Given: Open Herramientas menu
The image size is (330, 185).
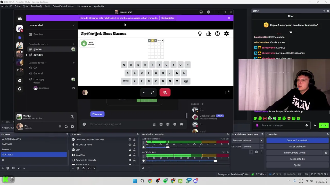Looking at the screenshot, I should [x=84, y=6].
